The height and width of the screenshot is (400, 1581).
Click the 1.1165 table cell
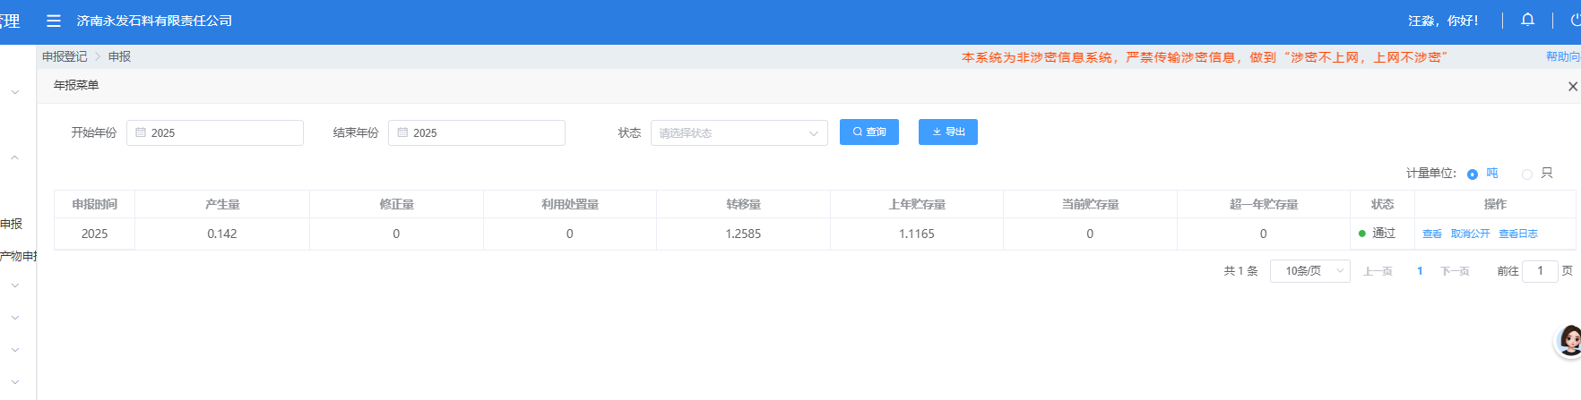[x=917, y=234]
